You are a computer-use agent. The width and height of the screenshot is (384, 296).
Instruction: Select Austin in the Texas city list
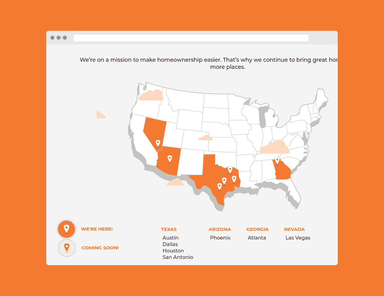[171, 238]
